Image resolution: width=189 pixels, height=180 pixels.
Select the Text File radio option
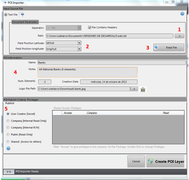[6, 15]
